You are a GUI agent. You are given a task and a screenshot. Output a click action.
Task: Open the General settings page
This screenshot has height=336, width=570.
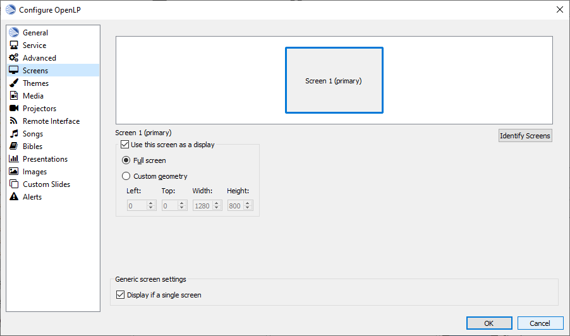pyautogui.click(x=53, y=32)
